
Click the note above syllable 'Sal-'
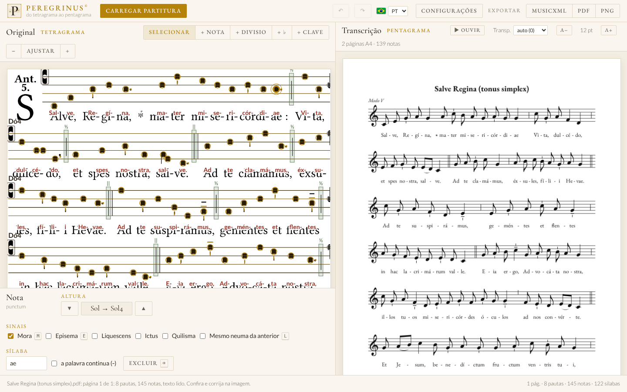click(x=54, y=106)
